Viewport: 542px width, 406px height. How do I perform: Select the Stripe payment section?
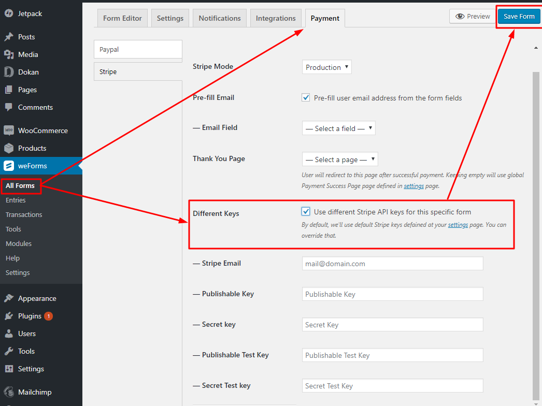pyautogui.click(x=138, y=71)
